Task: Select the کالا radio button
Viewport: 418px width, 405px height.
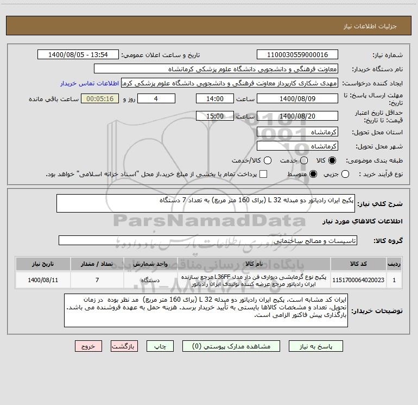Action: (332, 160)
